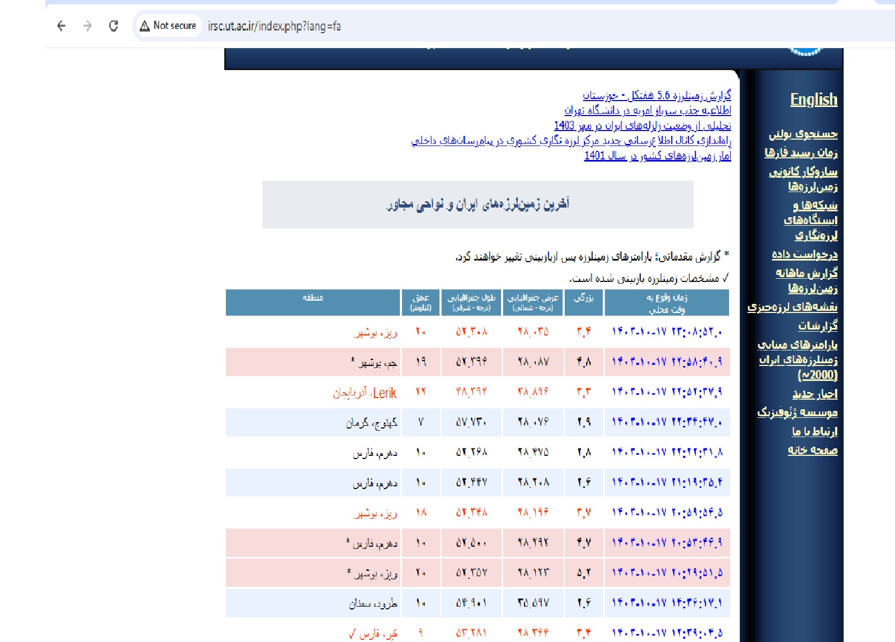Open شبکه‌ها و ایستگاه‌های لرزه‌نگاری link
This screenshot has width=895, height=642.
810,220
